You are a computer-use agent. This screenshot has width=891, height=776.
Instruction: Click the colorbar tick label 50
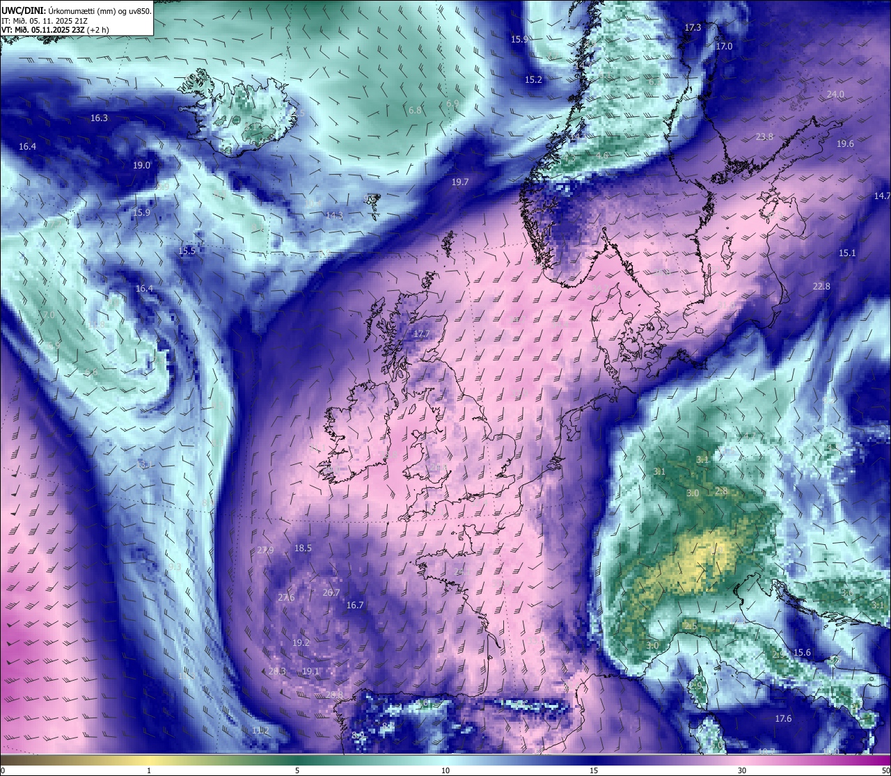[x=885, y=770]
